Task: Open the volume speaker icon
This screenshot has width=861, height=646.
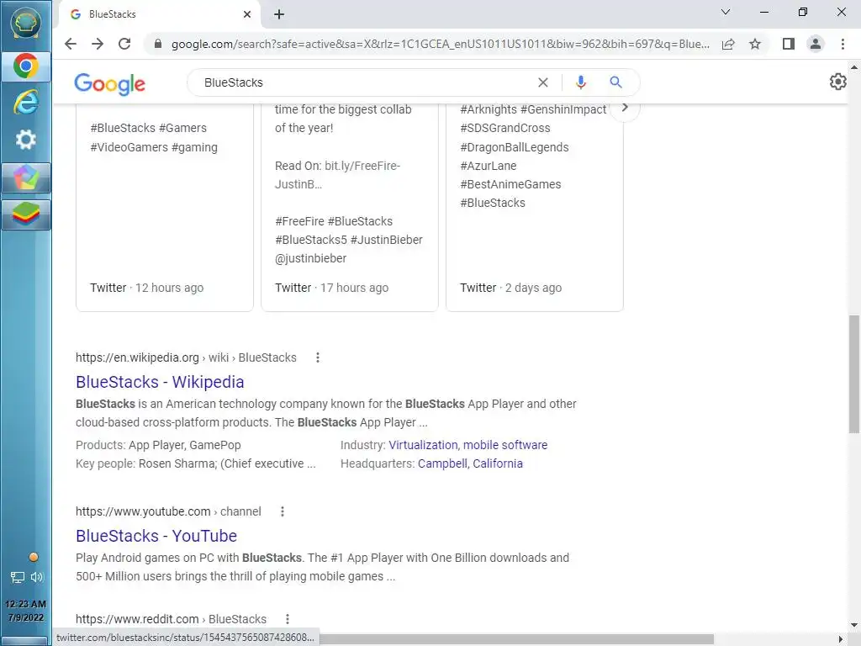Action: [37, 577]
